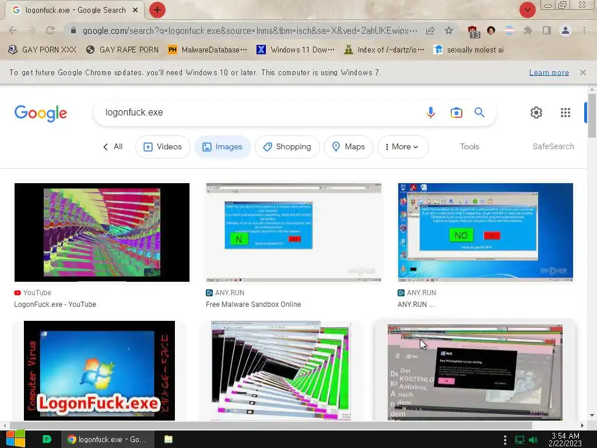Image resolution: width=597 pixels, height=448 pixels.
Task: Open the Extensions puzzle piece menu
Action: click(528, 30)
